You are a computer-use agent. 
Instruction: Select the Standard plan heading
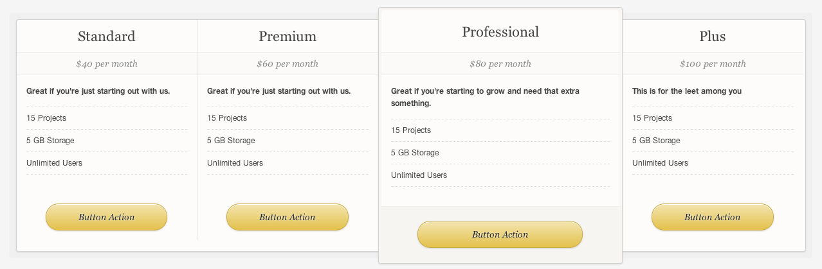[x=107, y=36]
